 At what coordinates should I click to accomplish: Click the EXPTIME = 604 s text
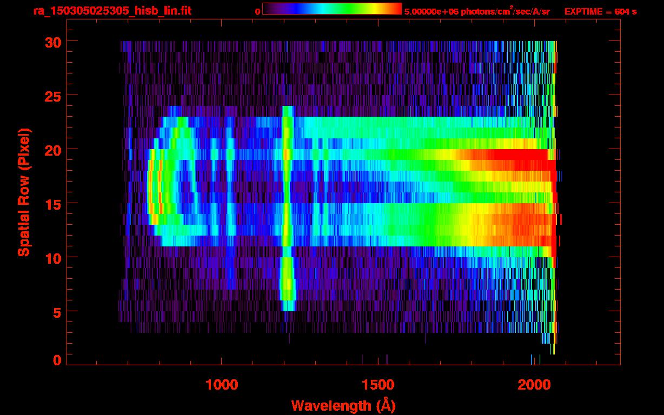click(600, 11)
